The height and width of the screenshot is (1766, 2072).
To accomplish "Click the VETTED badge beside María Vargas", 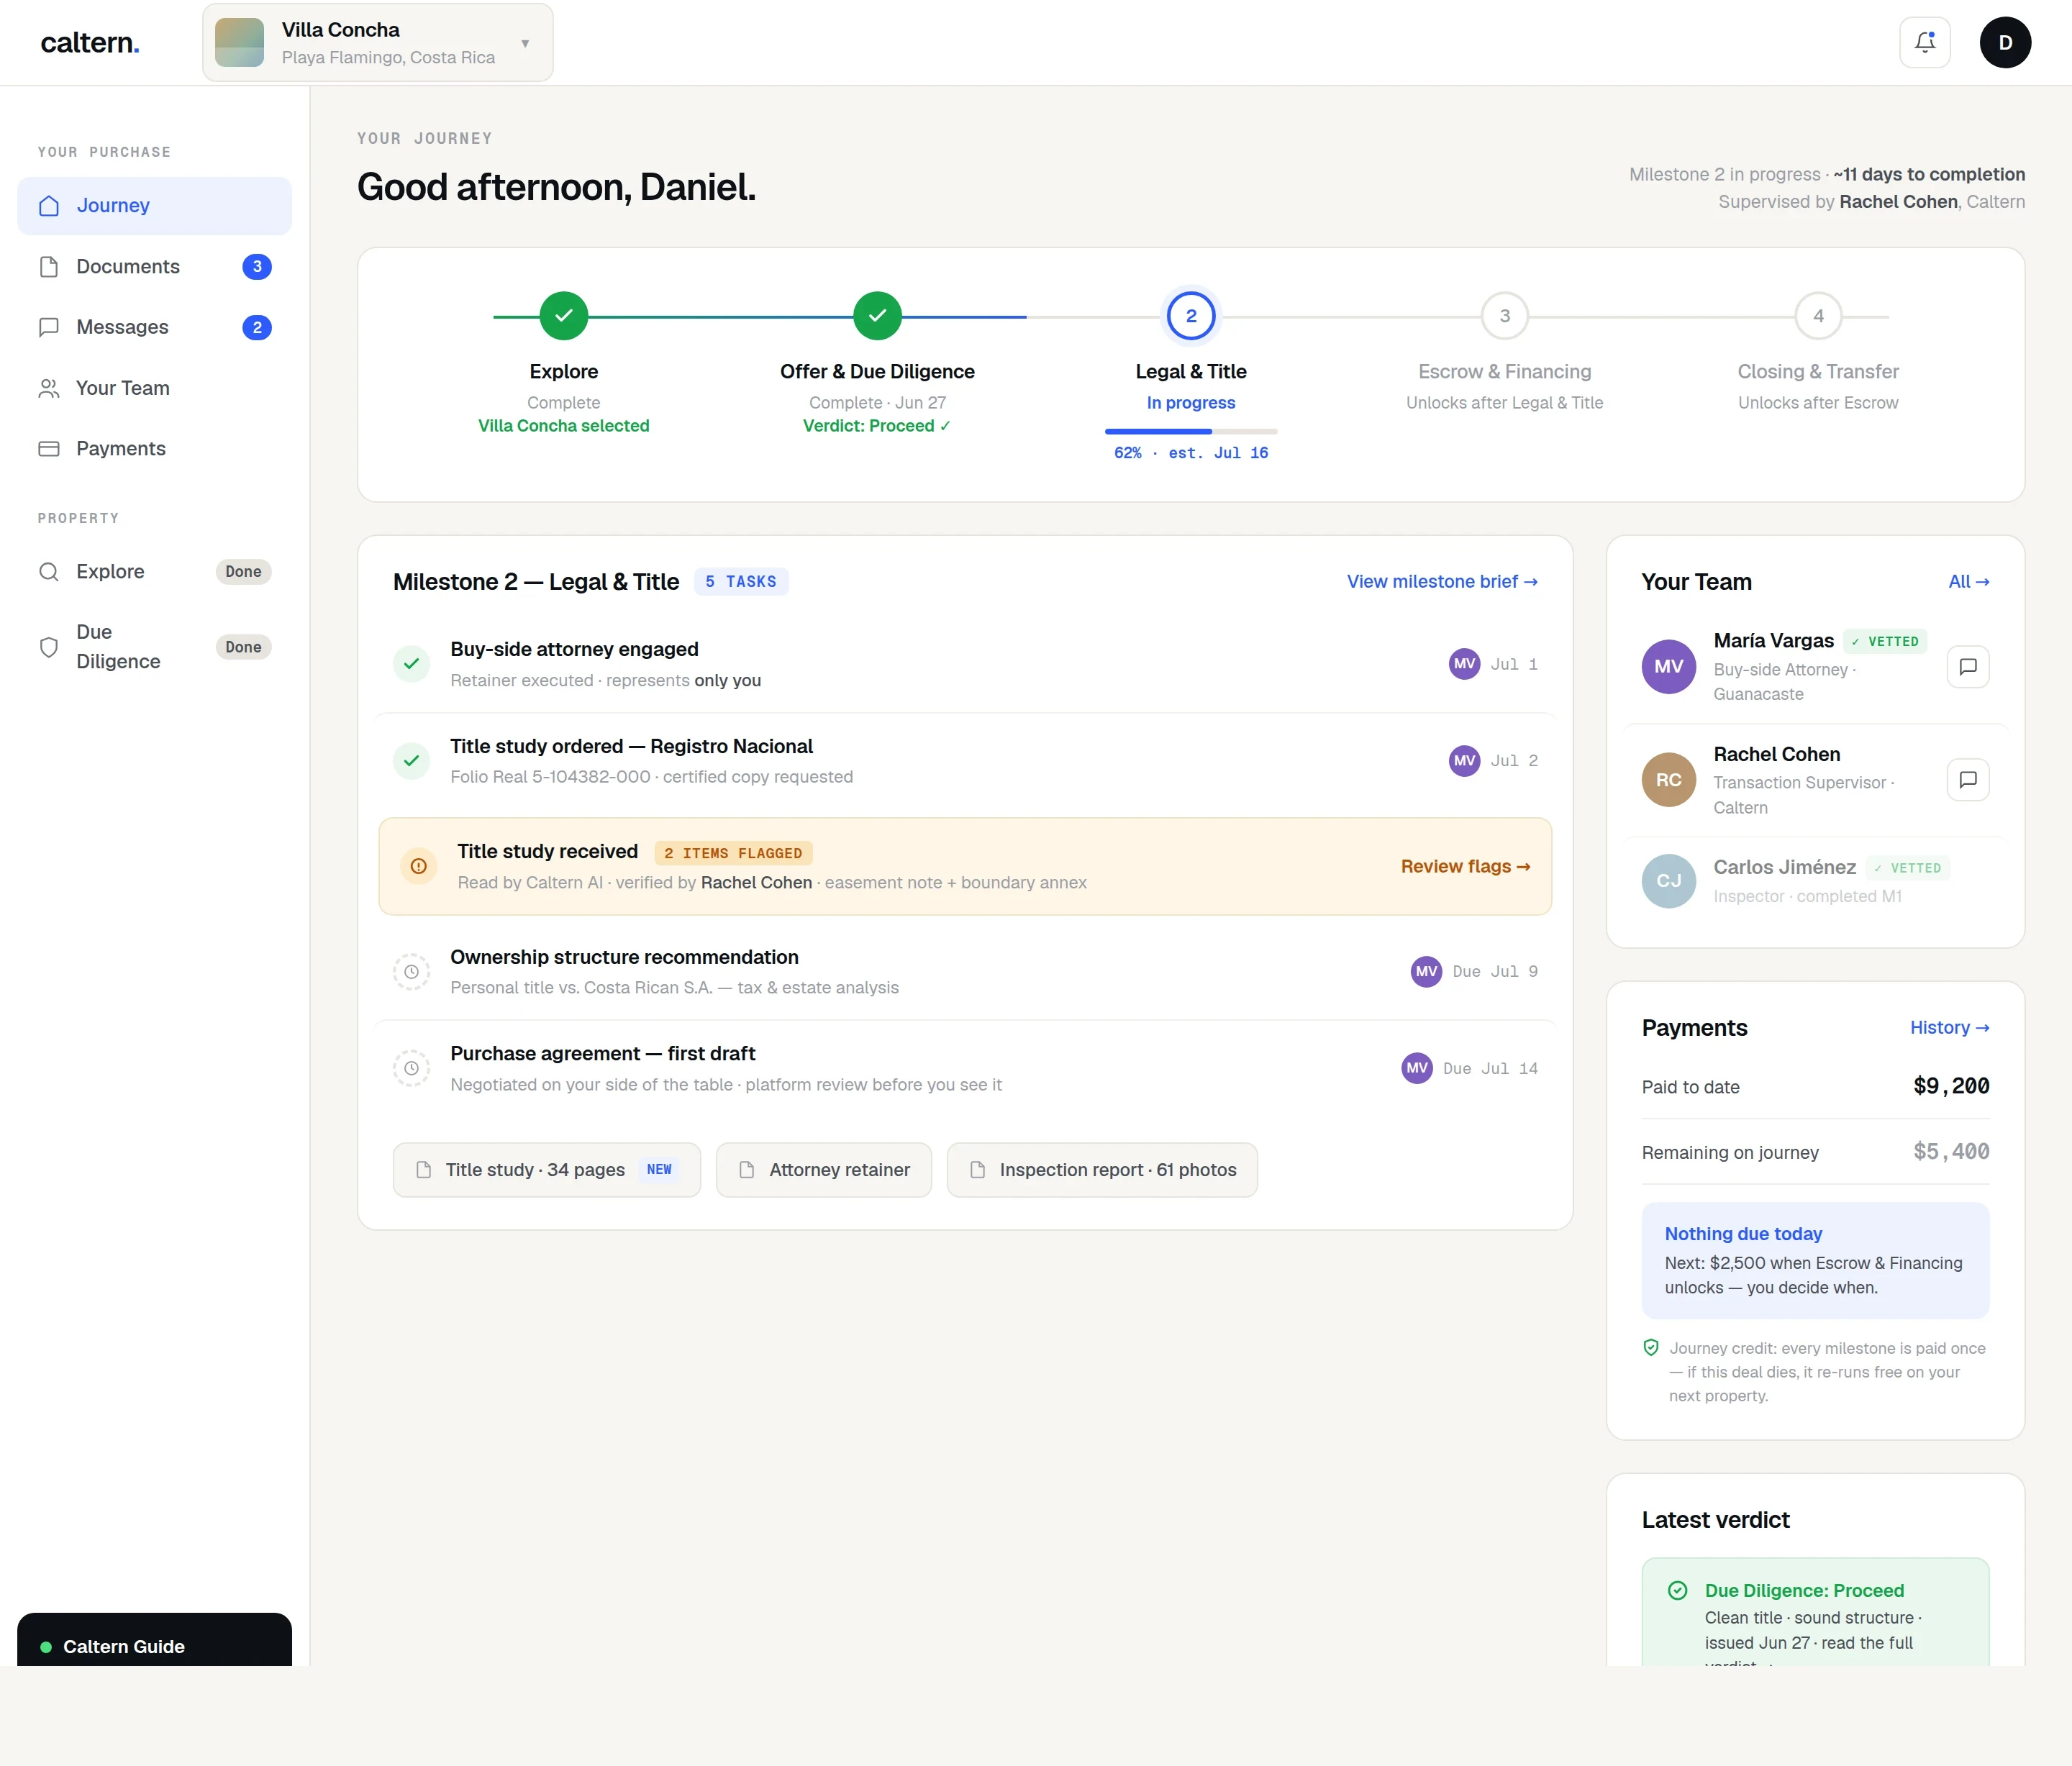I will [1884, 642].
